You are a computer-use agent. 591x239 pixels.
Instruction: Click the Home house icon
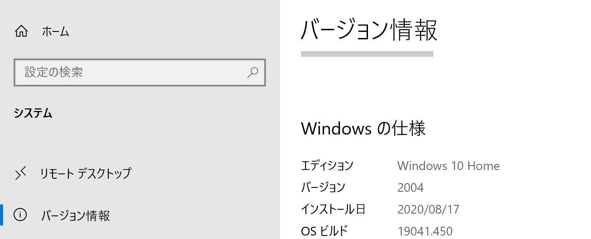pyautogui.click(x=21, y=31)
